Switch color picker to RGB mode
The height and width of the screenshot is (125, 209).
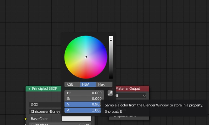(72, 84)
